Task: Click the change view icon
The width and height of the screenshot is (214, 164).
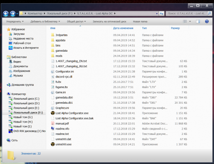Action: 185,21
